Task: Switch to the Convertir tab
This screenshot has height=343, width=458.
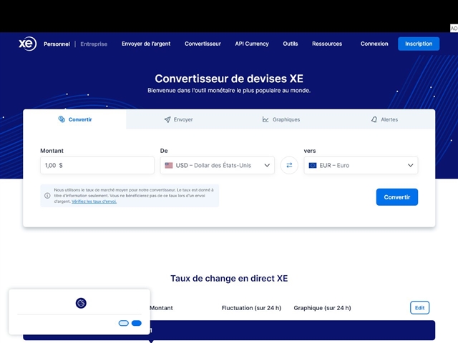Action: [74, 119]
